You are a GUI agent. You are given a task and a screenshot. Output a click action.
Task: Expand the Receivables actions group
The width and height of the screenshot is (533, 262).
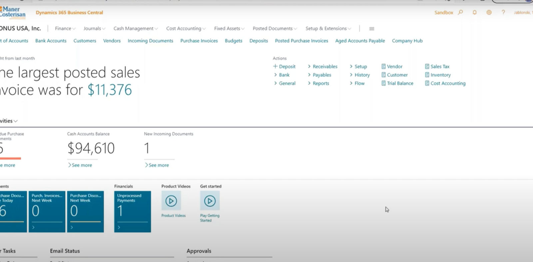(322, 66)
